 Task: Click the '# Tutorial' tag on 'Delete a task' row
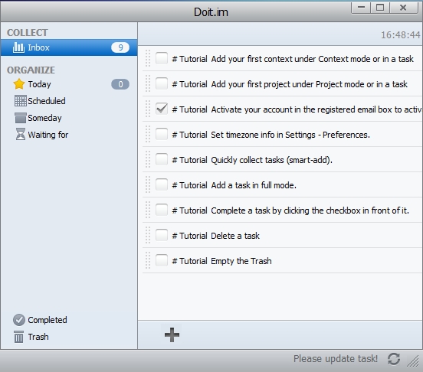(190, 236)
